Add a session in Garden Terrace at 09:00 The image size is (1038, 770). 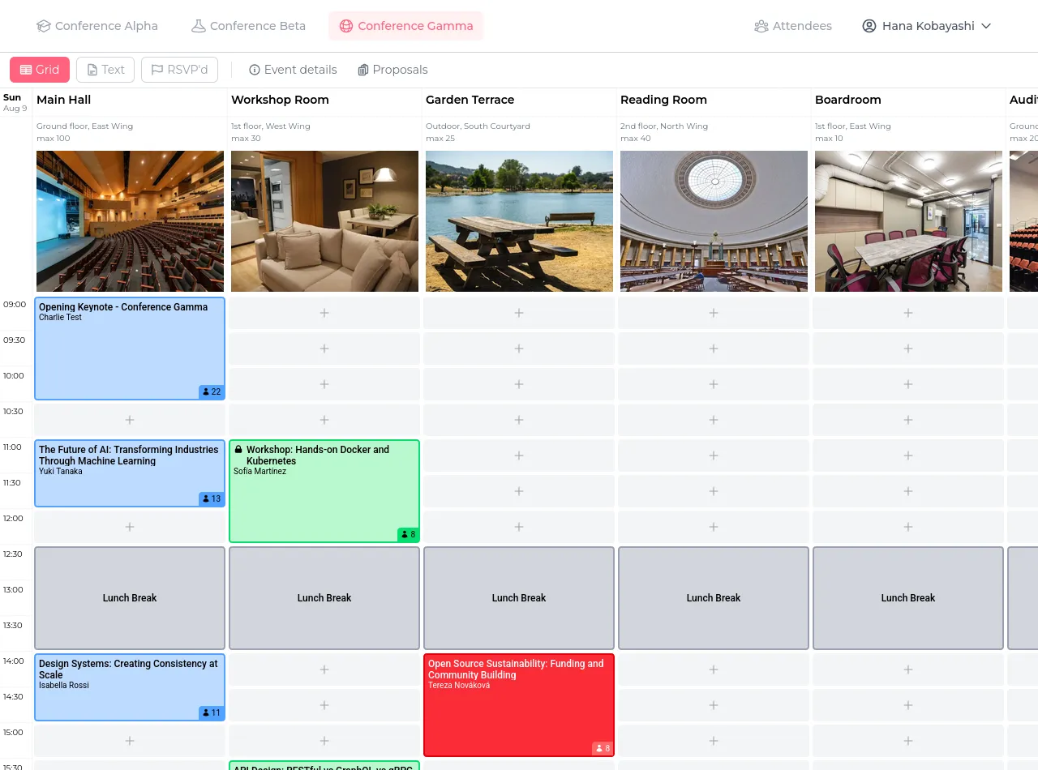click(x=519, y=313)
